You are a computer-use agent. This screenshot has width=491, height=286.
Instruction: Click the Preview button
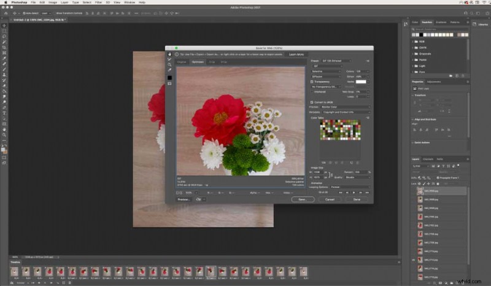184,199
